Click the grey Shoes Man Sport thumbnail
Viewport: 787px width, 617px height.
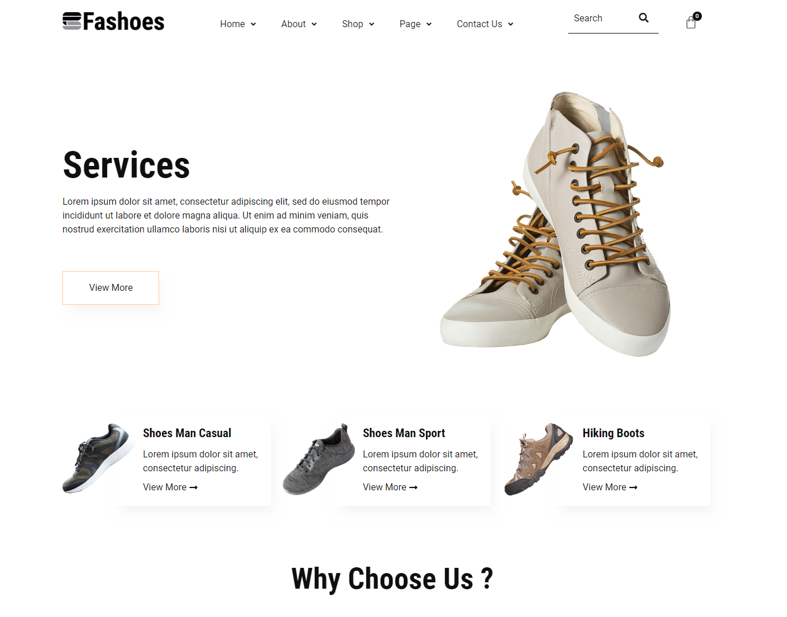click(x=318, y=459)
